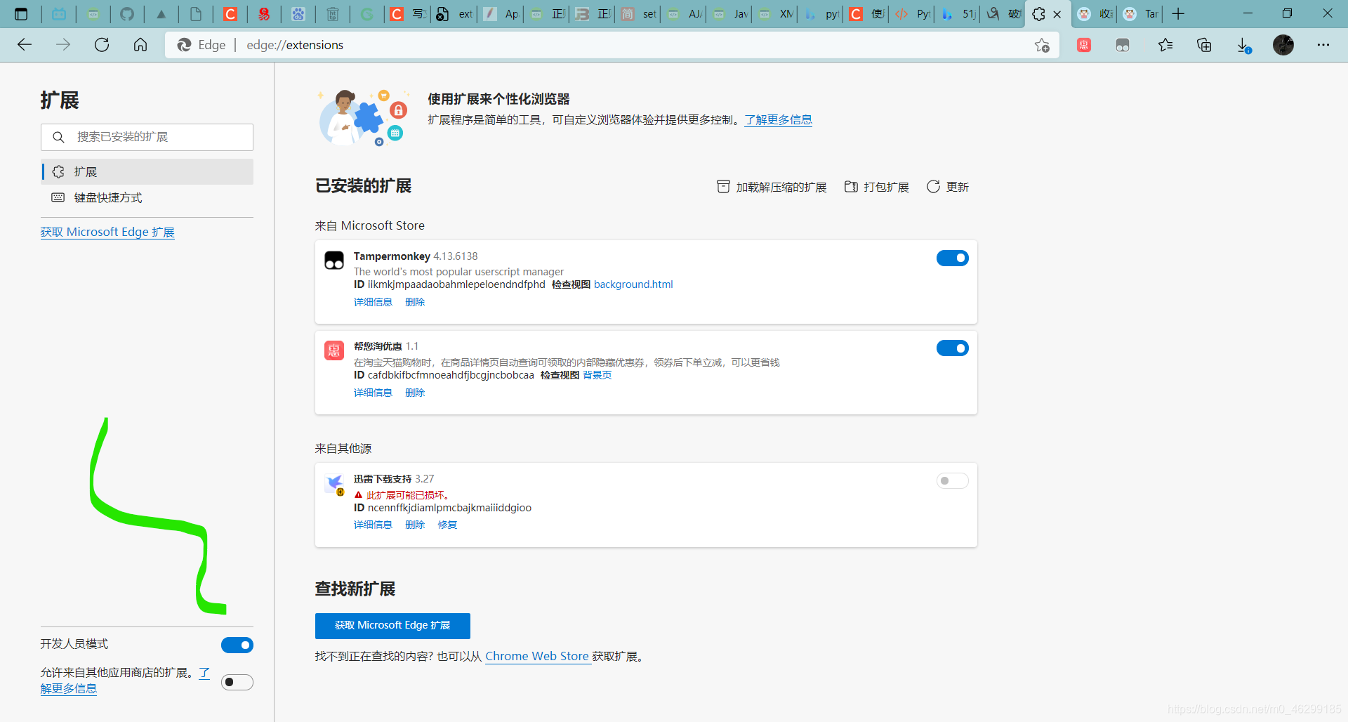Open Tampermonkey 详细信息
This screenshot has width=1348, height=722.
[x=373, y=302]
